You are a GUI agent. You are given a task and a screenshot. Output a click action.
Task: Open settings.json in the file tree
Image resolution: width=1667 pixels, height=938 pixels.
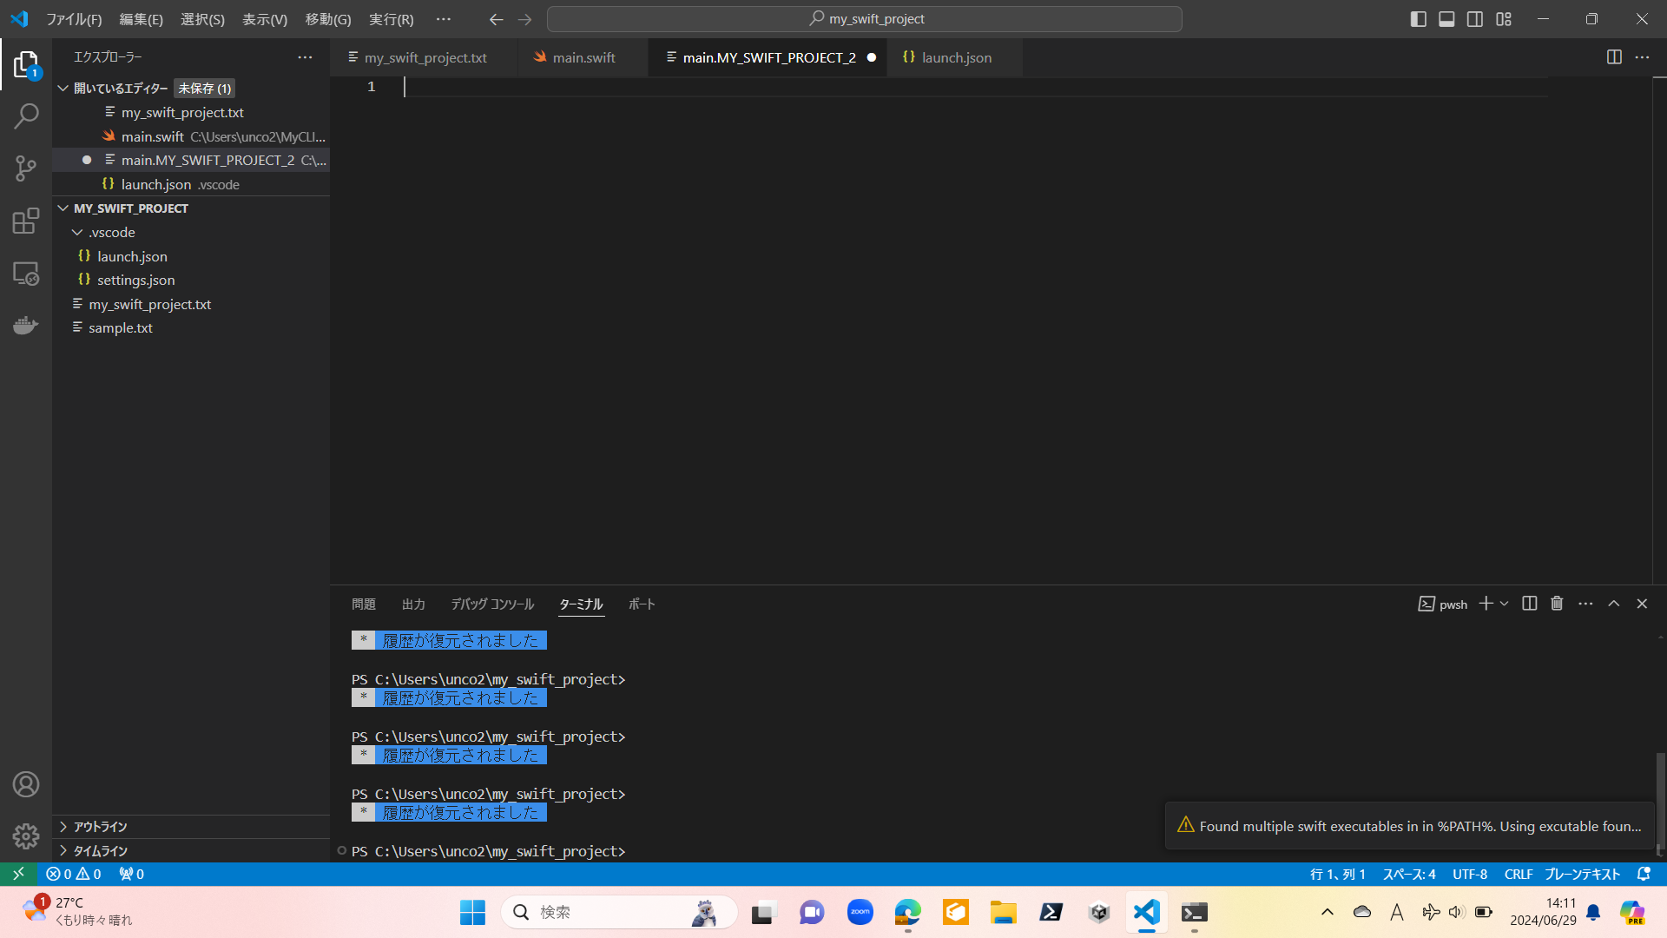click(191, 280)
